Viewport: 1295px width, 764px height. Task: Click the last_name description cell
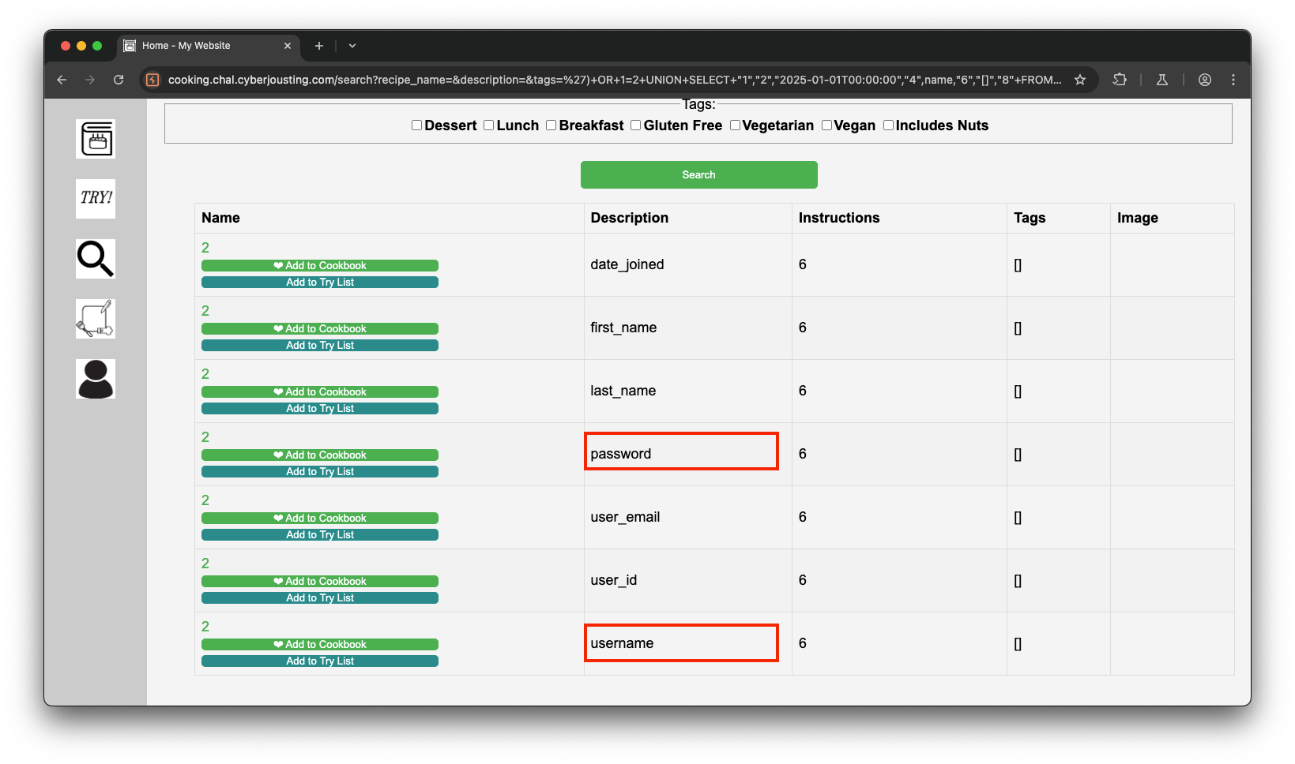688,391
